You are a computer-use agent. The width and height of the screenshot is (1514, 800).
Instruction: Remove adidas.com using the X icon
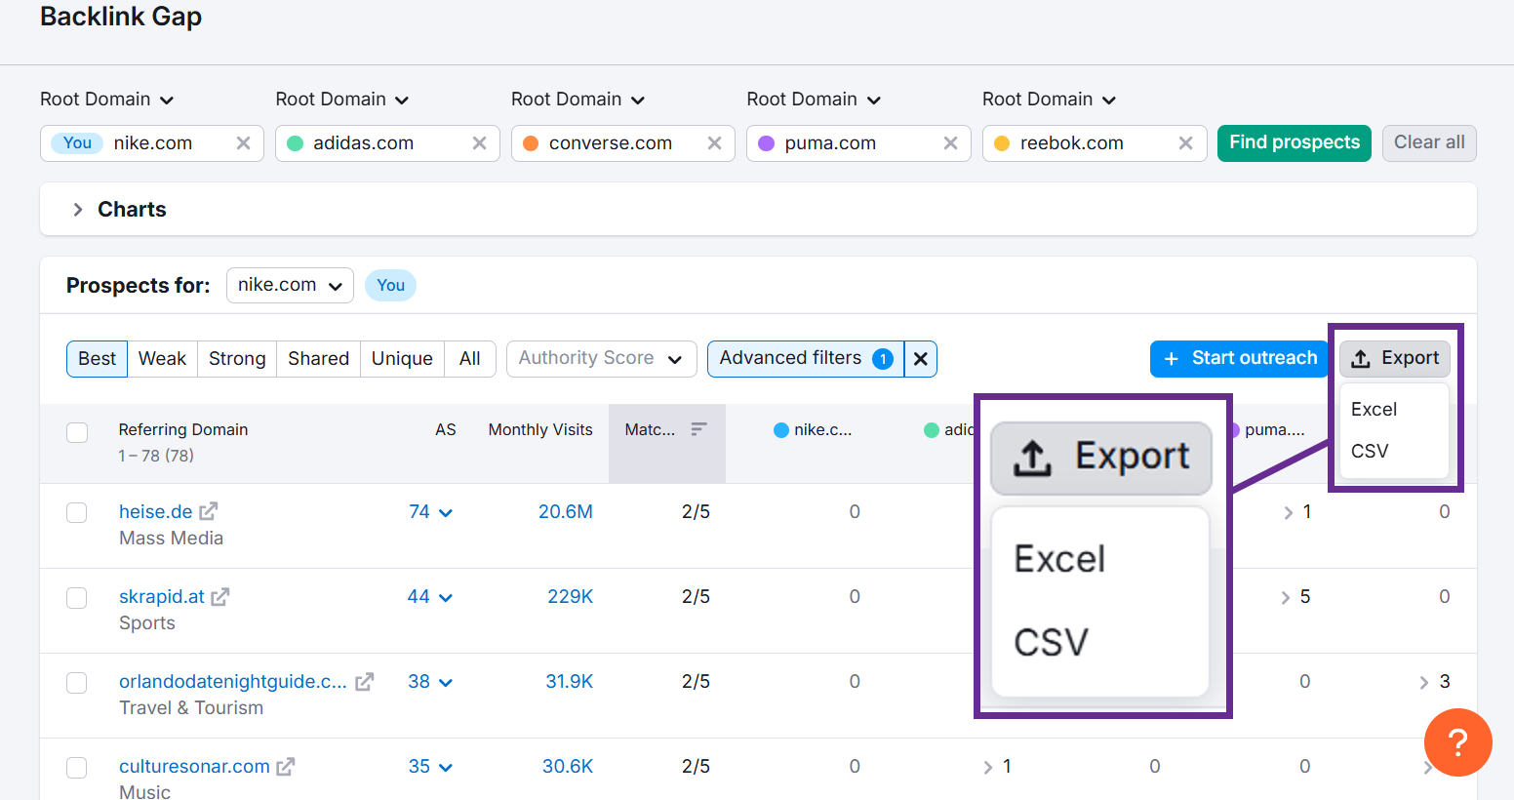[x=479, y=143]
